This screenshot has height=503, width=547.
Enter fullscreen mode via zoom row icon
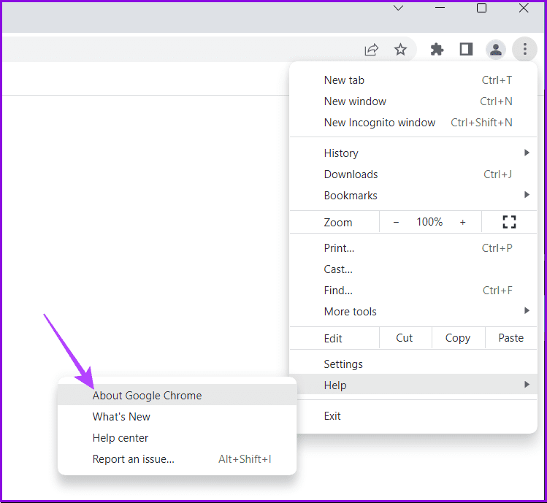[509, 222]
